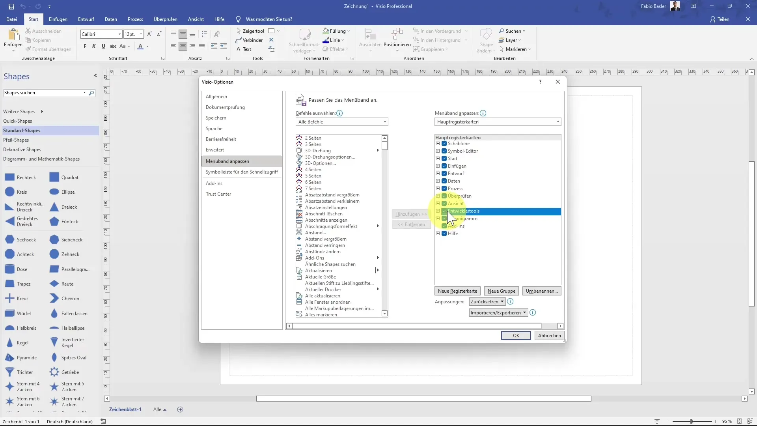Click the Umbenennen... button
Screen dimensions: 757x426
[x=542, y=291]
